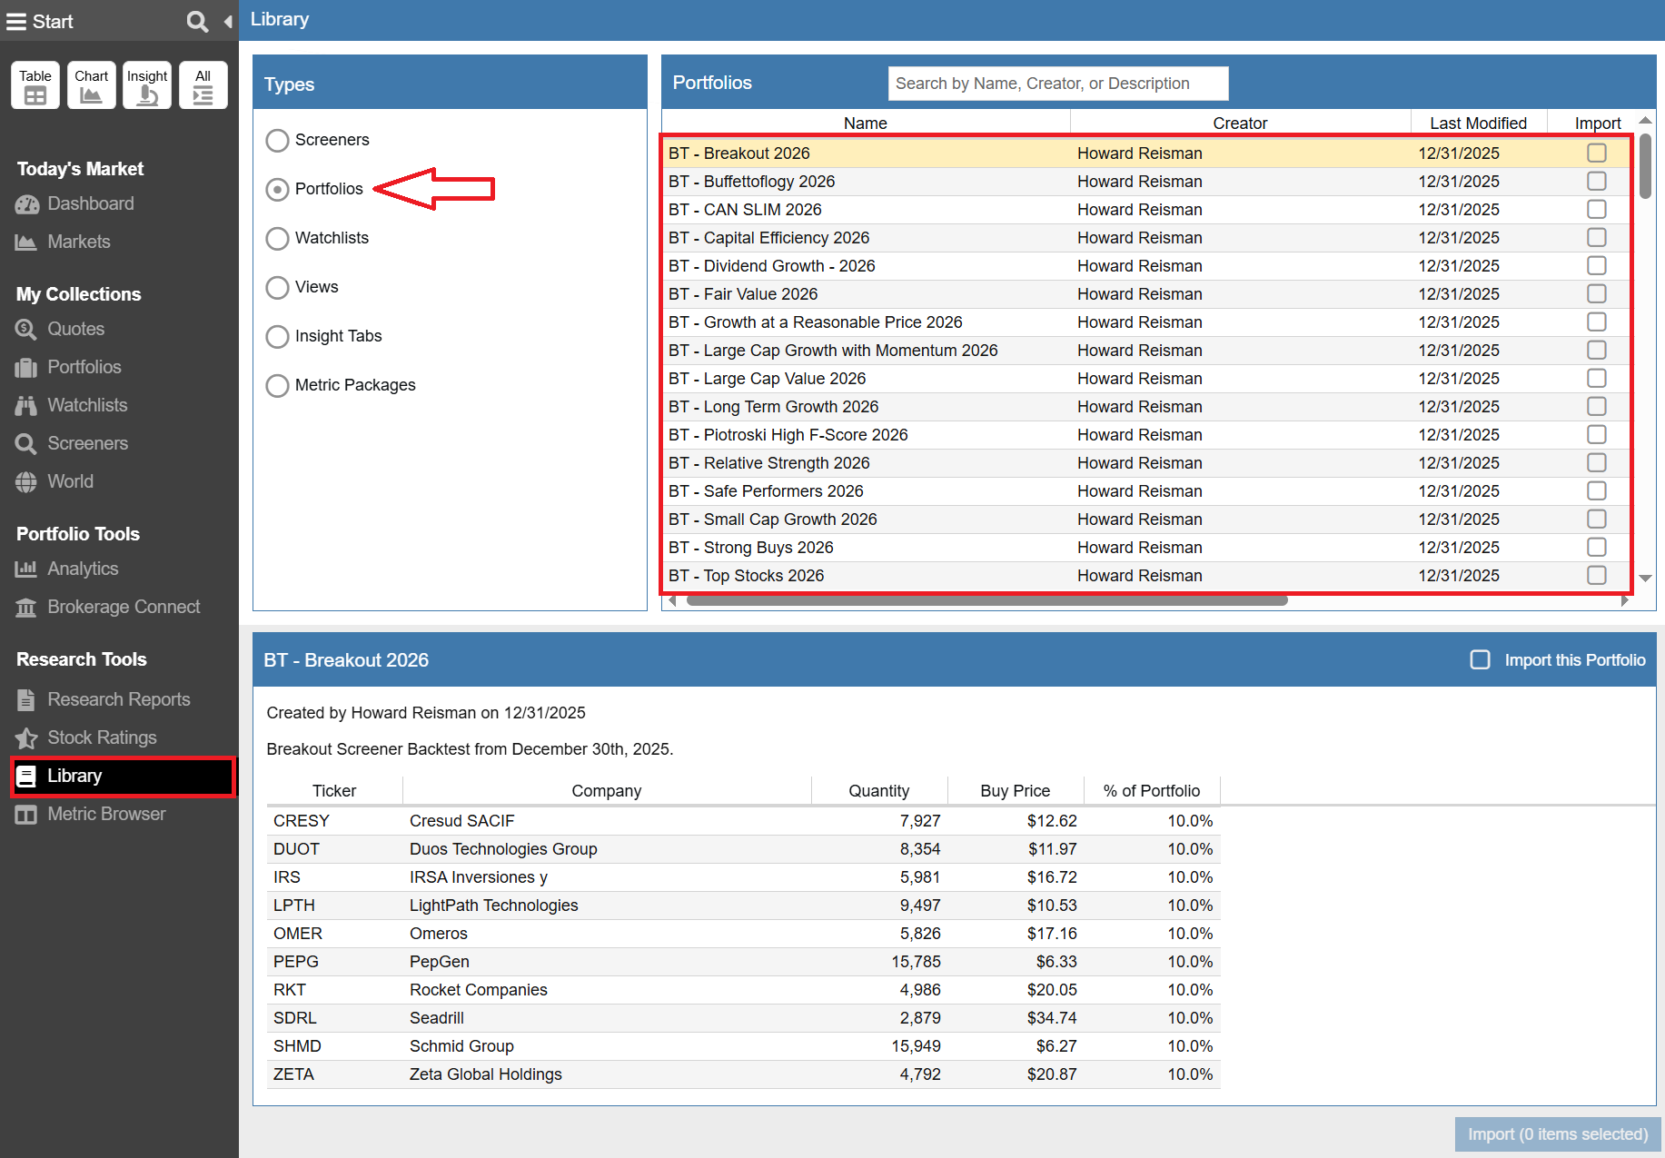Screen dimensions: 1665x1158
Task: Check import box for BT - Breakout 2026
Action: [1596, 153]
